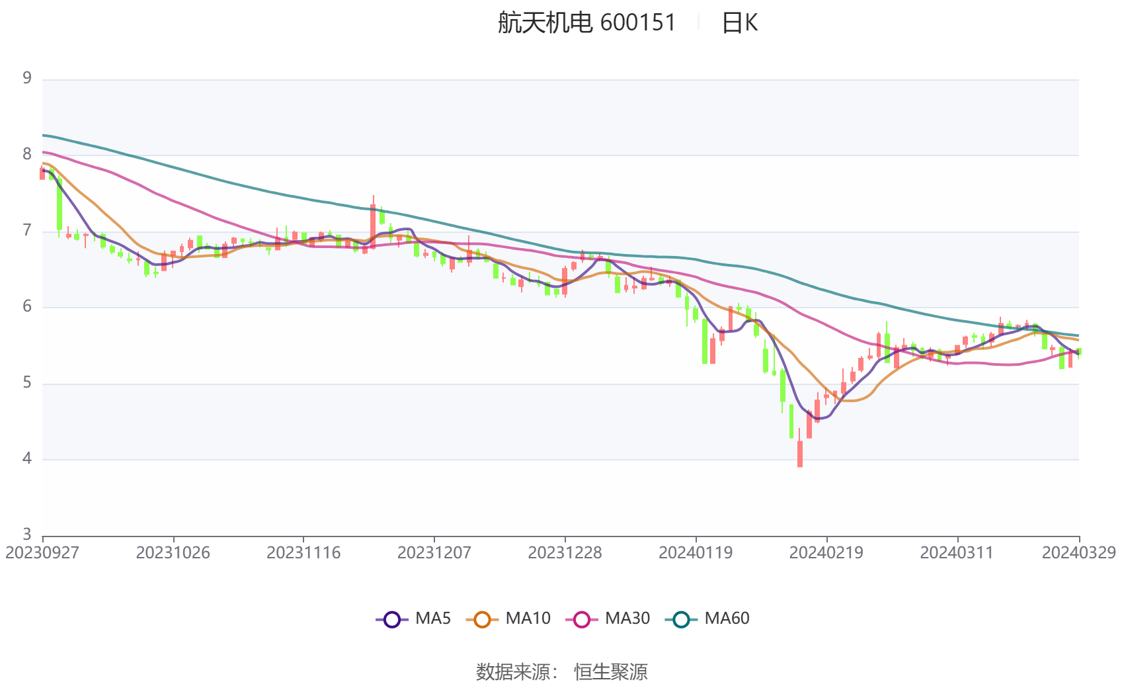Click the 20231116 date axis label
Image resolution: width=1124 pixels, height=684 pixels.
point(303,552)
